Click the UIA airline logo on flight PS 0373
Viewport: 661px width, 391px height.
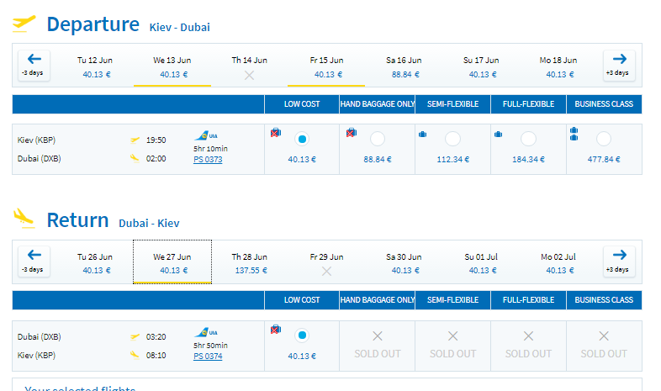(x=206, y=135)
